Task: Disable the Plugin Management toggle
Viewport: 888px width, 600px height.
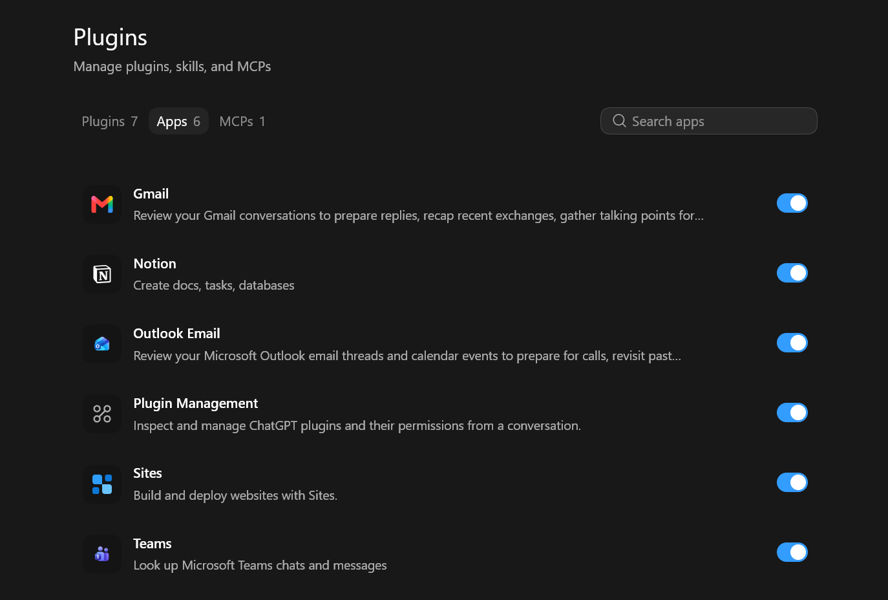Action: point(792,412)
